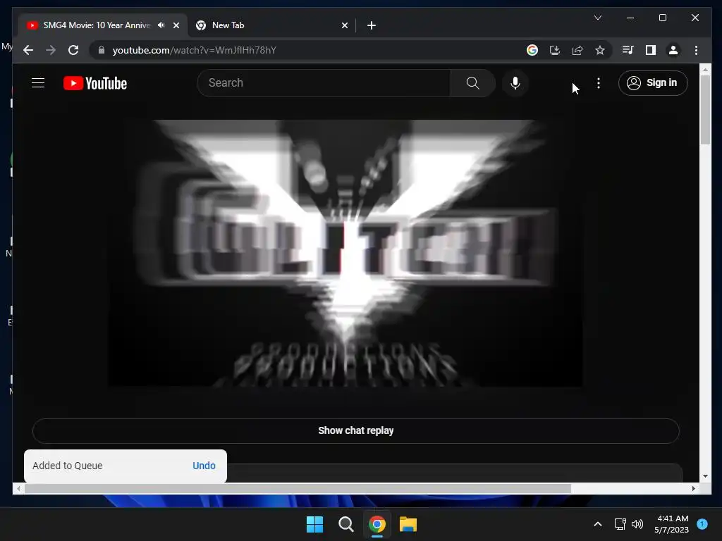
Task: Click the scrollbar down arrow
Action: (x=705, y=477)
